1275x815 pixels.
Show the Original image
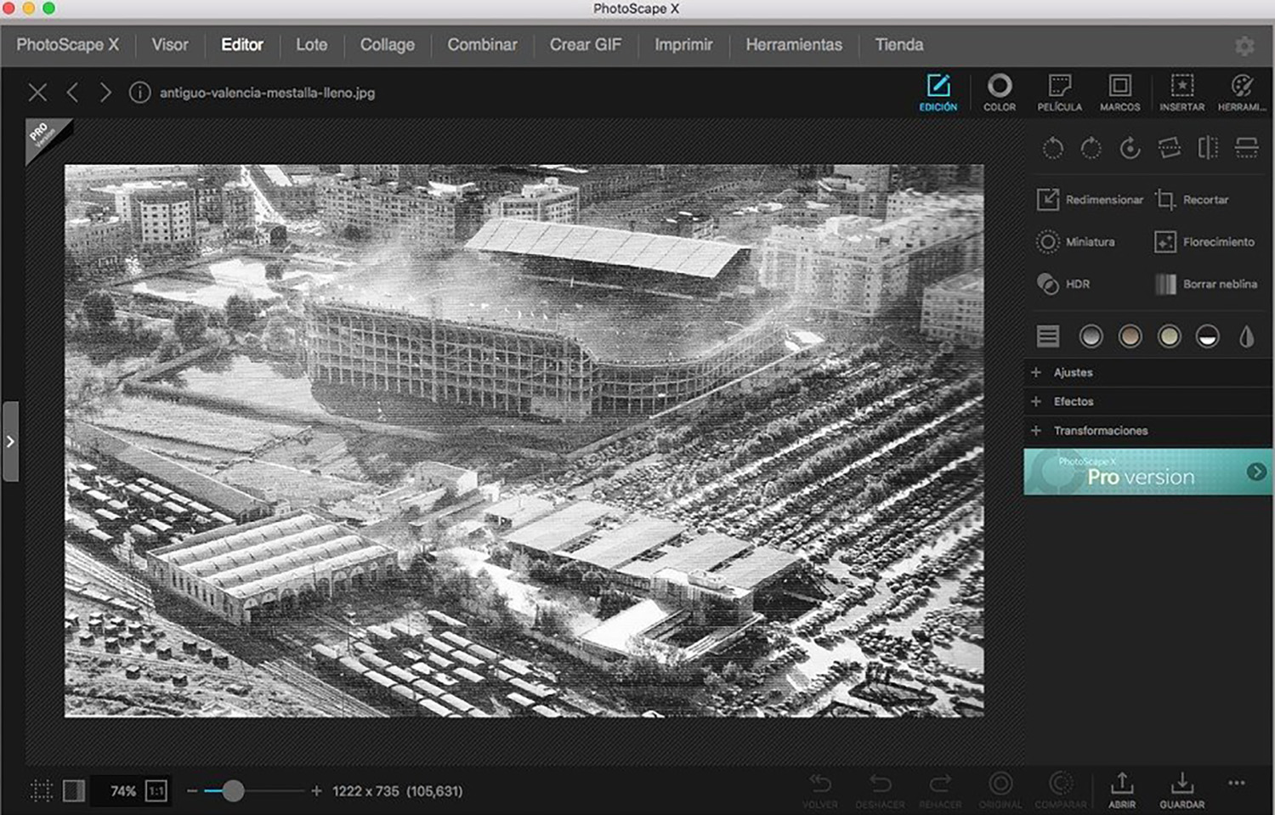(1000, 790)
